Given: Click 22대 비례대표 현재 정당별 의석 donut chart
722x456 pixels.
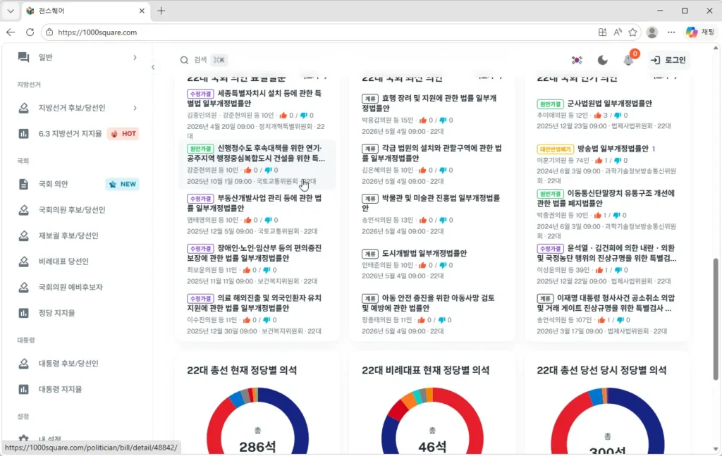Looking at the screenshot, I should pyautogui.click(x=432, y=421).
